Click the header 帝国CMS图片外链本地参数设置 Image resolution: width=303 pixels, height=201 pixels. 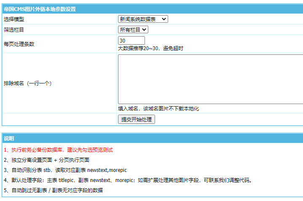point(40,9)
